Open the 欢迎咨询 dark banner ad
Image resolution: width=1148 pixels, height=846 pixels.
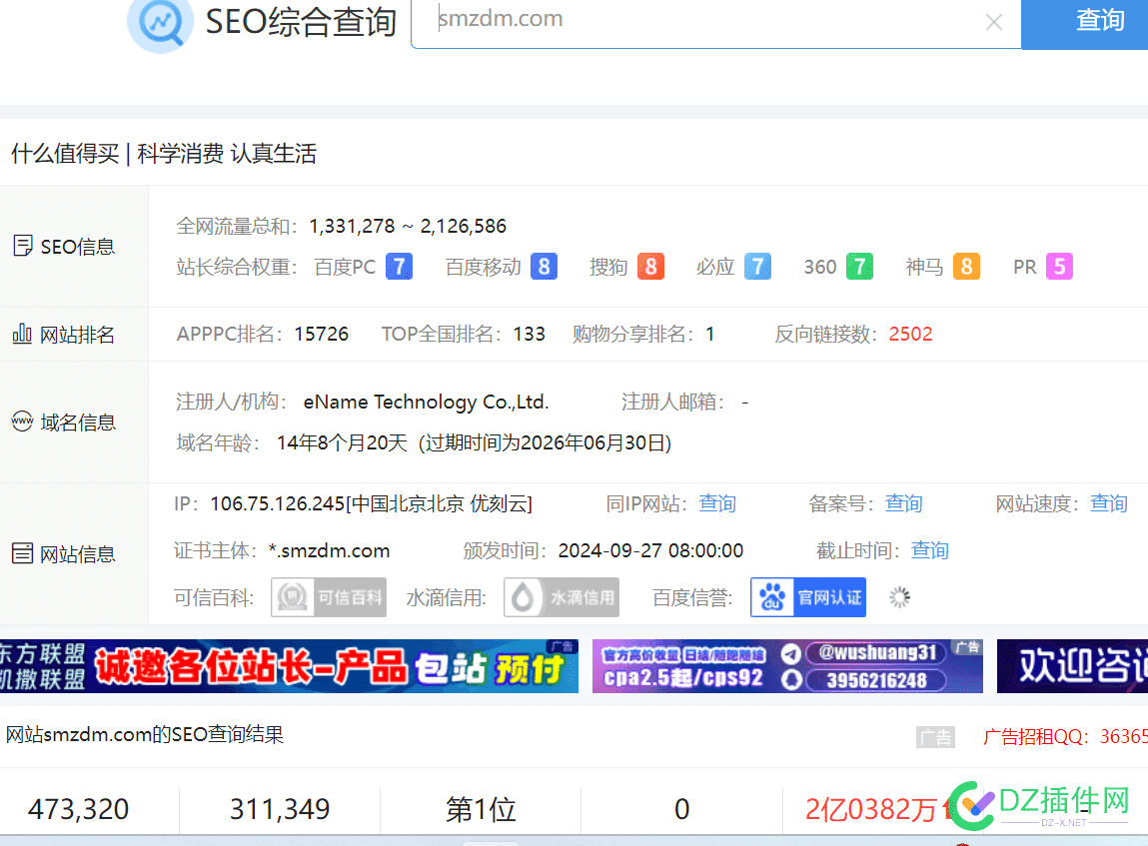tap(1073, 666)
